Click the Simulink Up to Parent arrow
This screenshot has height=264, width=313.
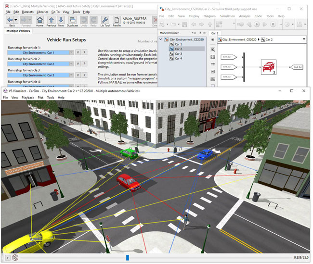tap(210, 25)
